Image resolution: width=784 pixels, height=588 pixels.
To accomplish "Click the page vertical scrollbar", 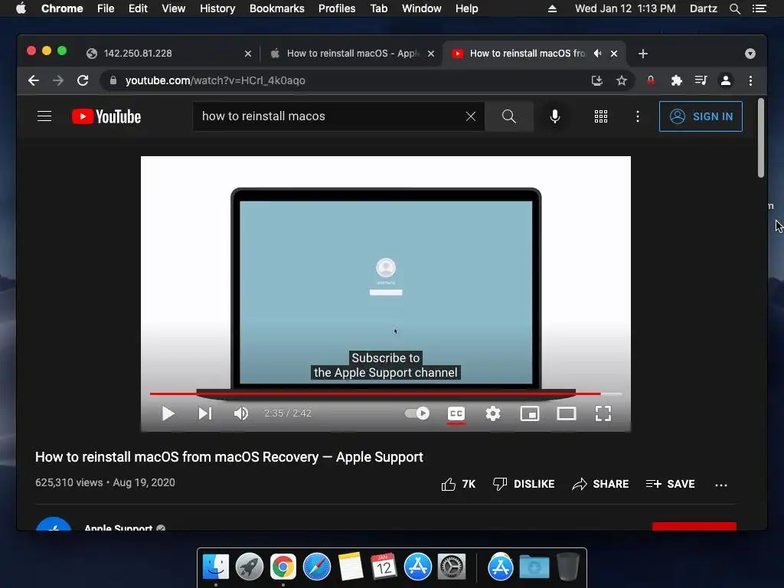I will [x=761, y=138].
